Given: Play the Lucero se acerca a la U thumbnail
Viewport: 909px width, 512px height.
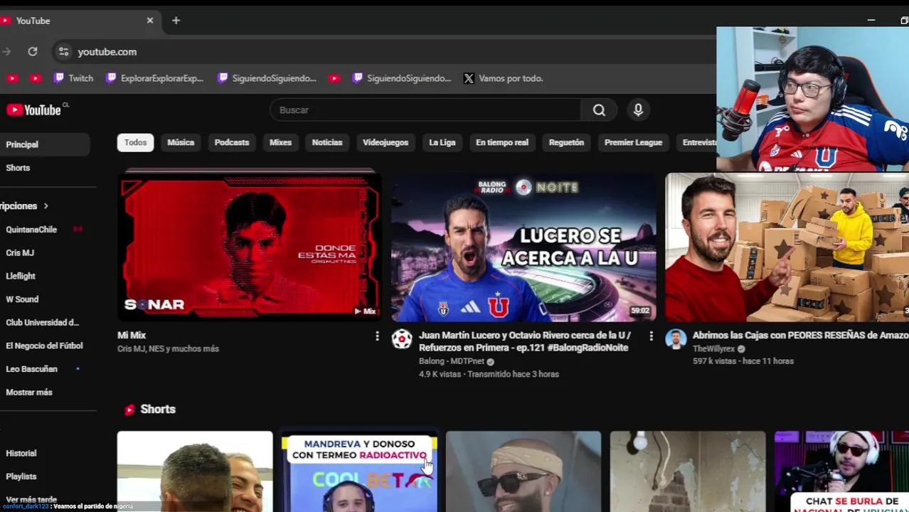Looking at the screenshot, I should [x=523, y=247].
